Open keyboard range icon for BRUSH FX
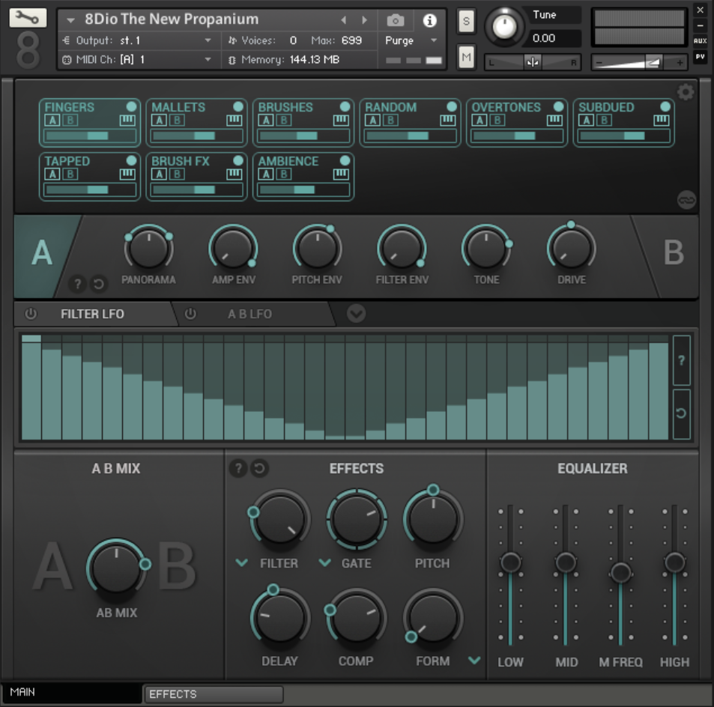The height and width of the screenshot is (707, 714). [x=234, y=174]
